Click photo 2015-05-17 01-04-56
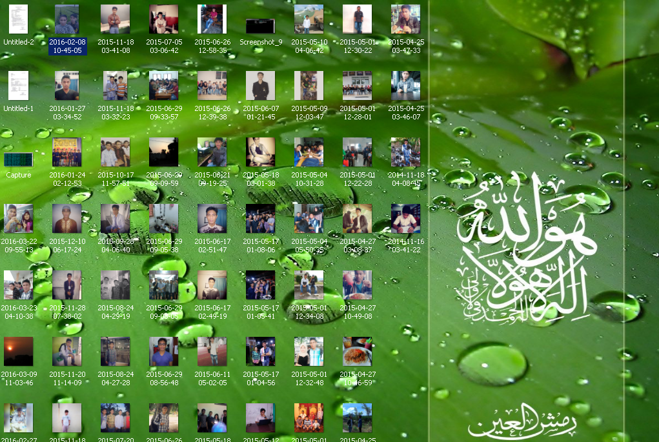Image resolution: width=659 pixels, height=442 pixels. [261, 351]
